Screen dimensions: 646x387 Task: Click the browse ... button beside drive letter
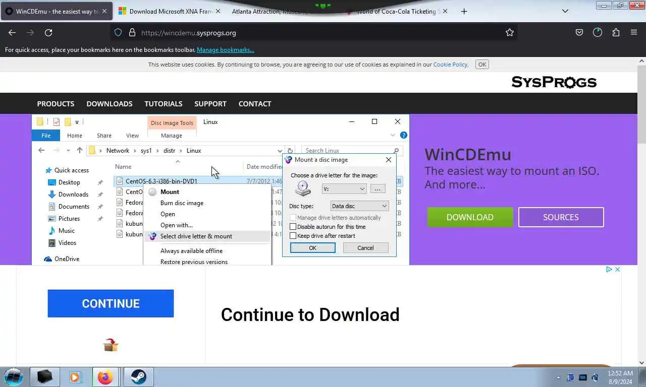click(x=378, y=189)
